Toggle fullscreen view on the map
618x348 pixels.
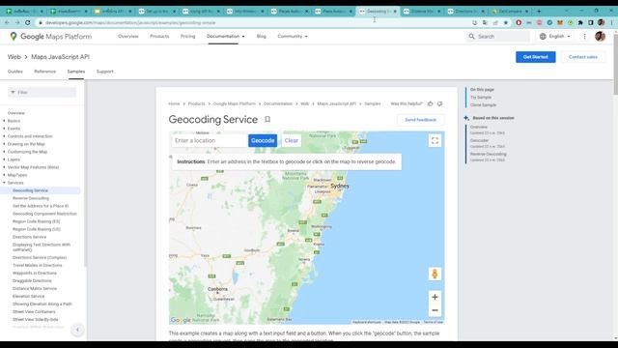click(435, 141)
